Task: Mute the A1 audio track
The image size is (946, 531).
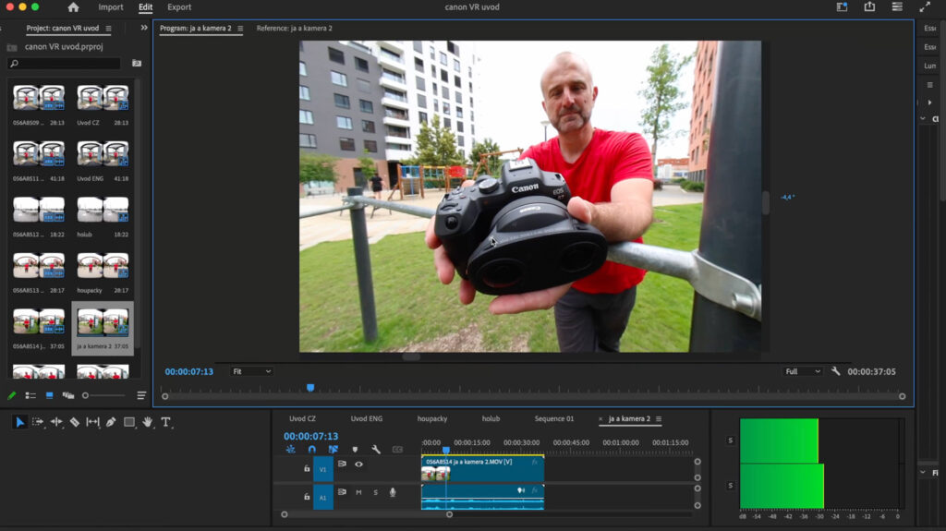Action: (358, 492)
